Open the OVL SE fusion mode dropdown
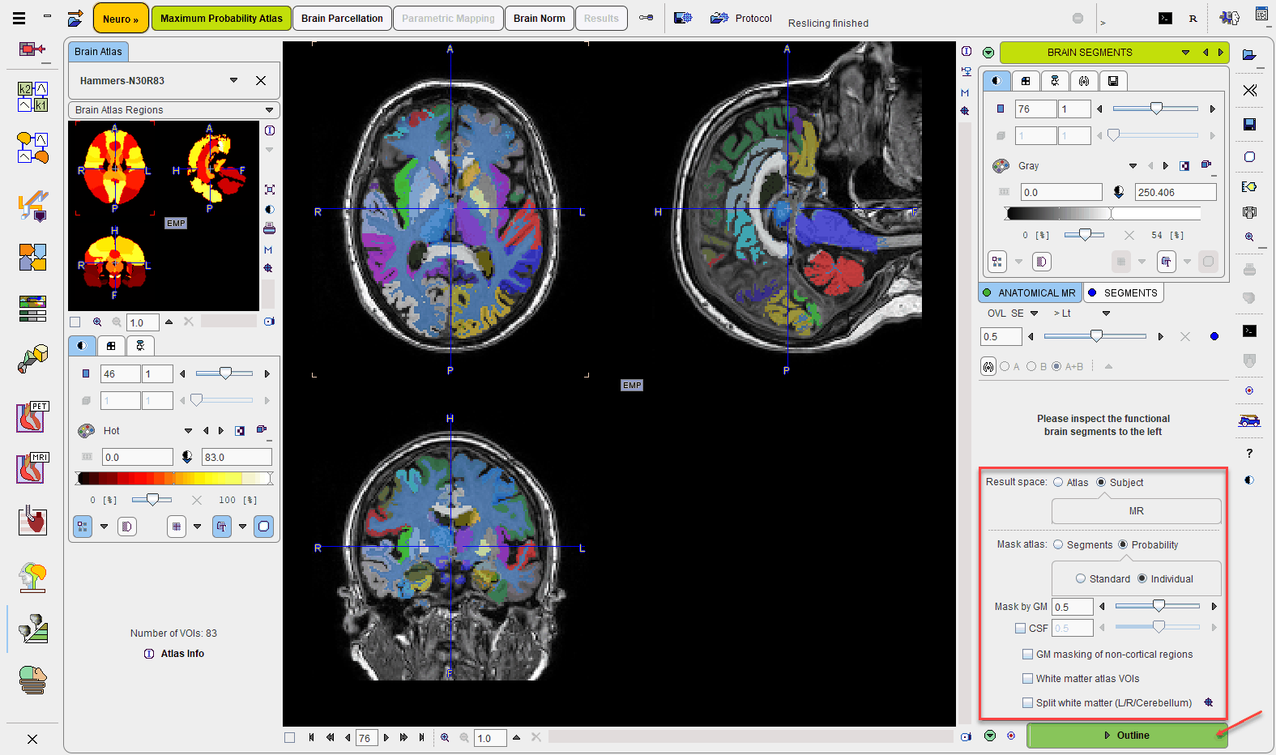Screen dimensions: 1276x755 tap(1035, 314)
